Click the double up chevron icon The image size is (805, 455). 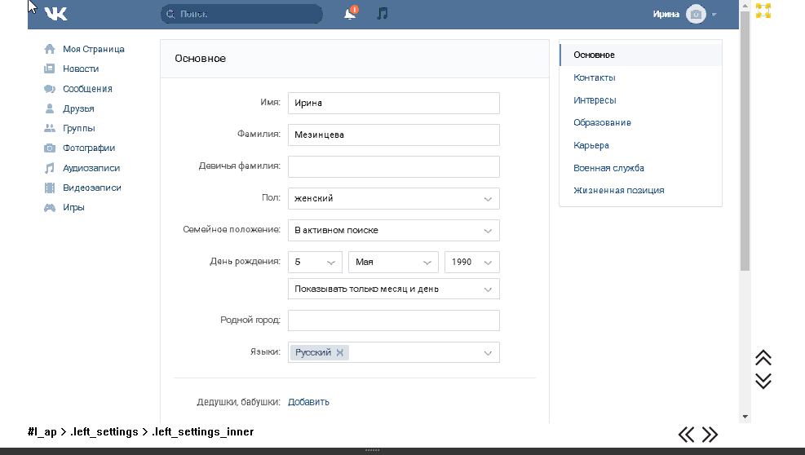763,358
